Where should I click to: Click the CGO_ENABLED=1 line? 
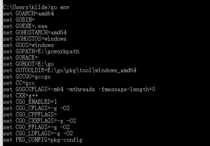(x=30, y=102)
